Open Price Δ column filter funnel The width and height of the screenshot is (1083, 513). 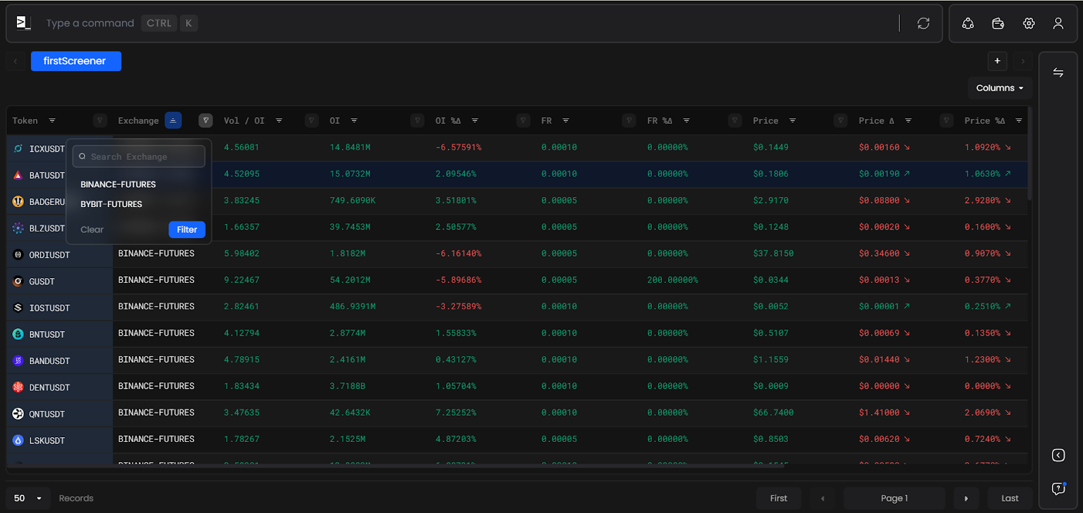(946, 120)
